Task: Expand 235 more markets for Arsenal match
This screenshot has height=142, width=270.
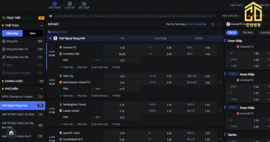Action: click(98, 60)
